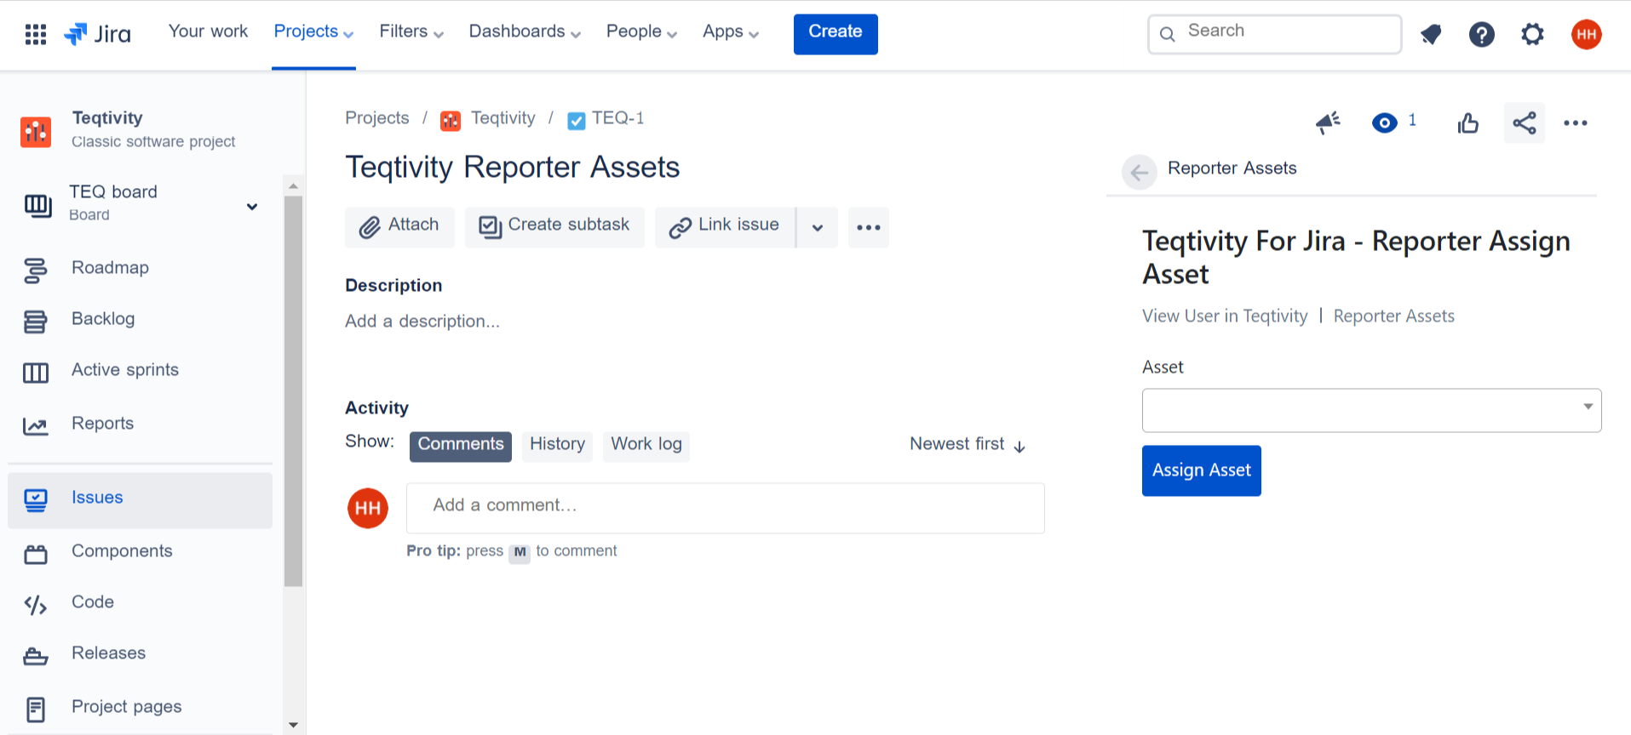
Task: Show the Comments activity tab
Action: [x=461, y=447]
